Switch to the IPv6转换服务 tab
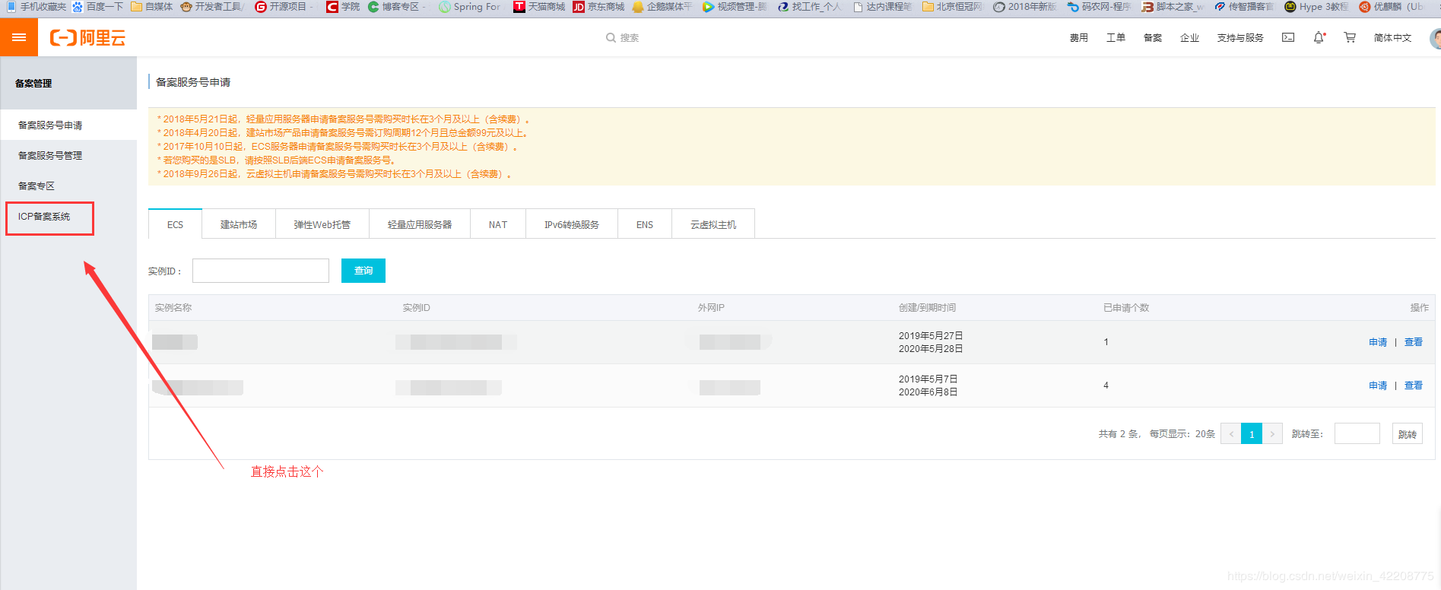This screenshot has height=590, width=1441. click(x=572, y=224)
